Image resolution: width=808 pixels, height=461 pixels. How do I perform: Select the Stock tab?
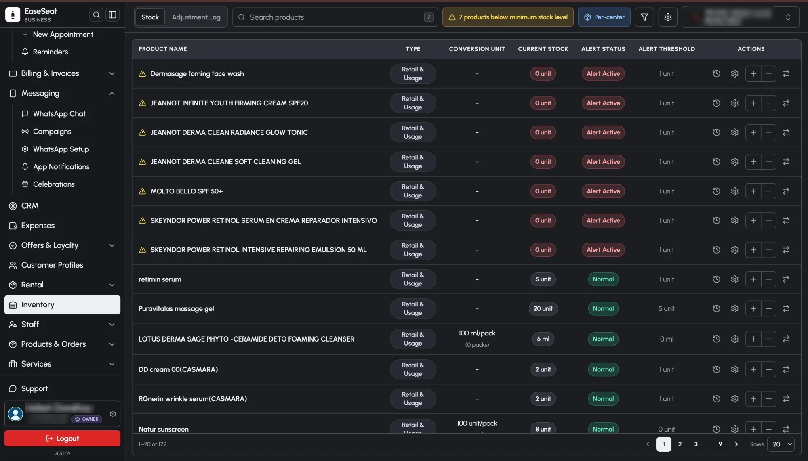coord(150,17)
